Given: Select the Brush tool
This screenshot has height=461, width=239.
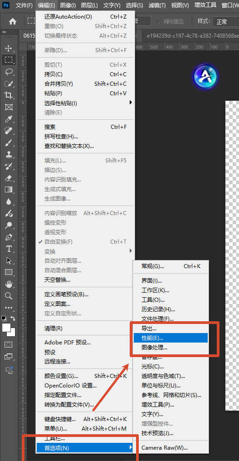Looking at the screenshot, I should coord(9,143).
